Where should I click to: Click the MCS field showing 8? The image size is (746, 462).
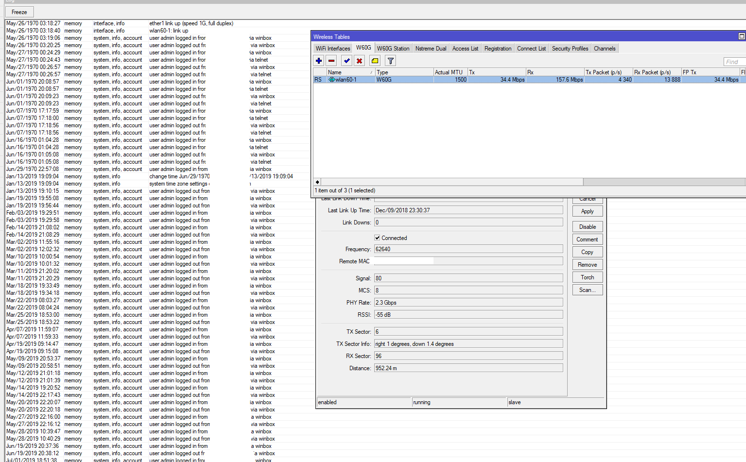pos(468,291)
